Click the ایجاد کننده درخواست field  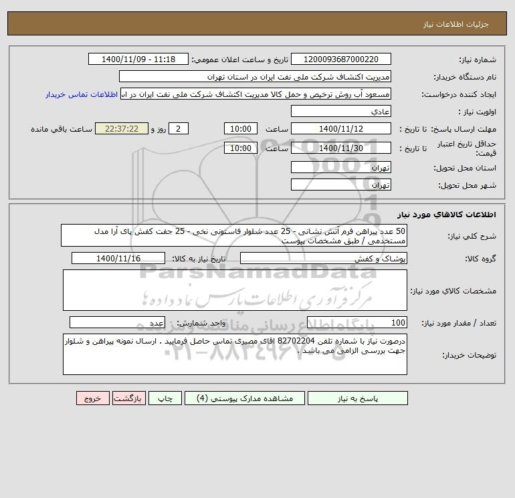pyautogui.click(x=256, y=94)
